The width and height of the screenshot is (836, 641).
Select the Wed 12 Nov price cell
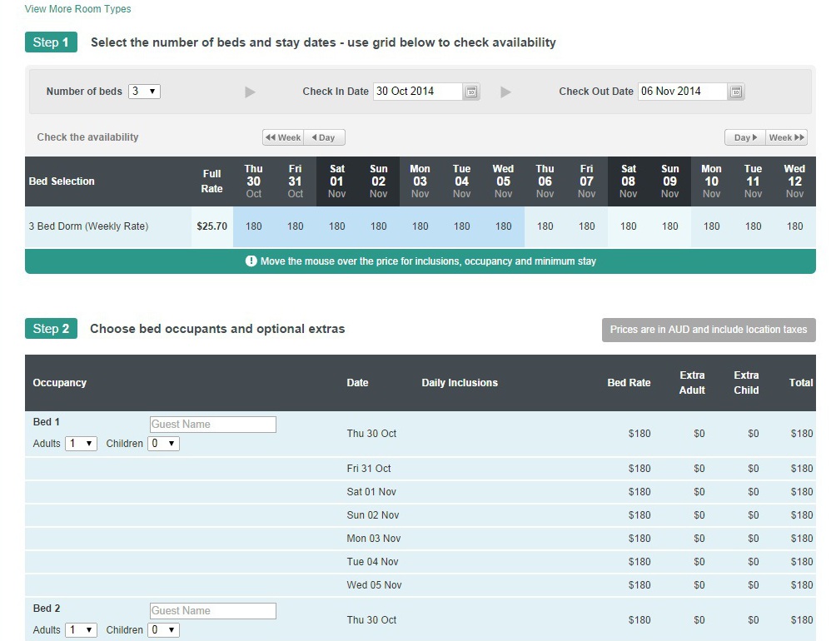pyautogui.click(x=794, y=226)
